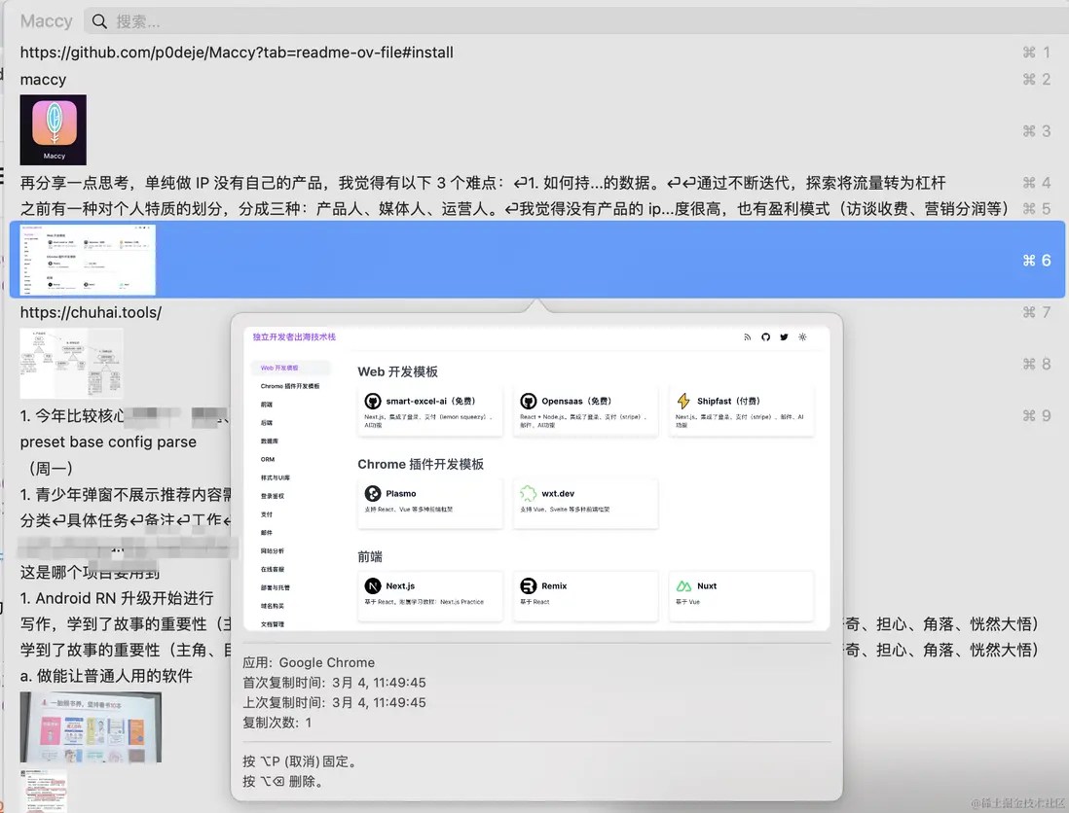
Task: Select 登录鉴权 in preview sidebar
Action: 272,496
